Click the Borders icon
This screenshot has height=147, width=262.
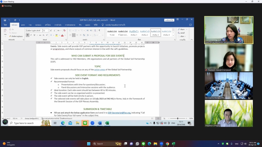click(x=100, y=35)
